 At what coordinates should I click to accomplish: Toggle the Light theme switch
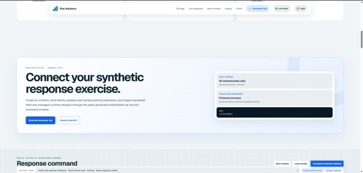click(x=301, y=9)
